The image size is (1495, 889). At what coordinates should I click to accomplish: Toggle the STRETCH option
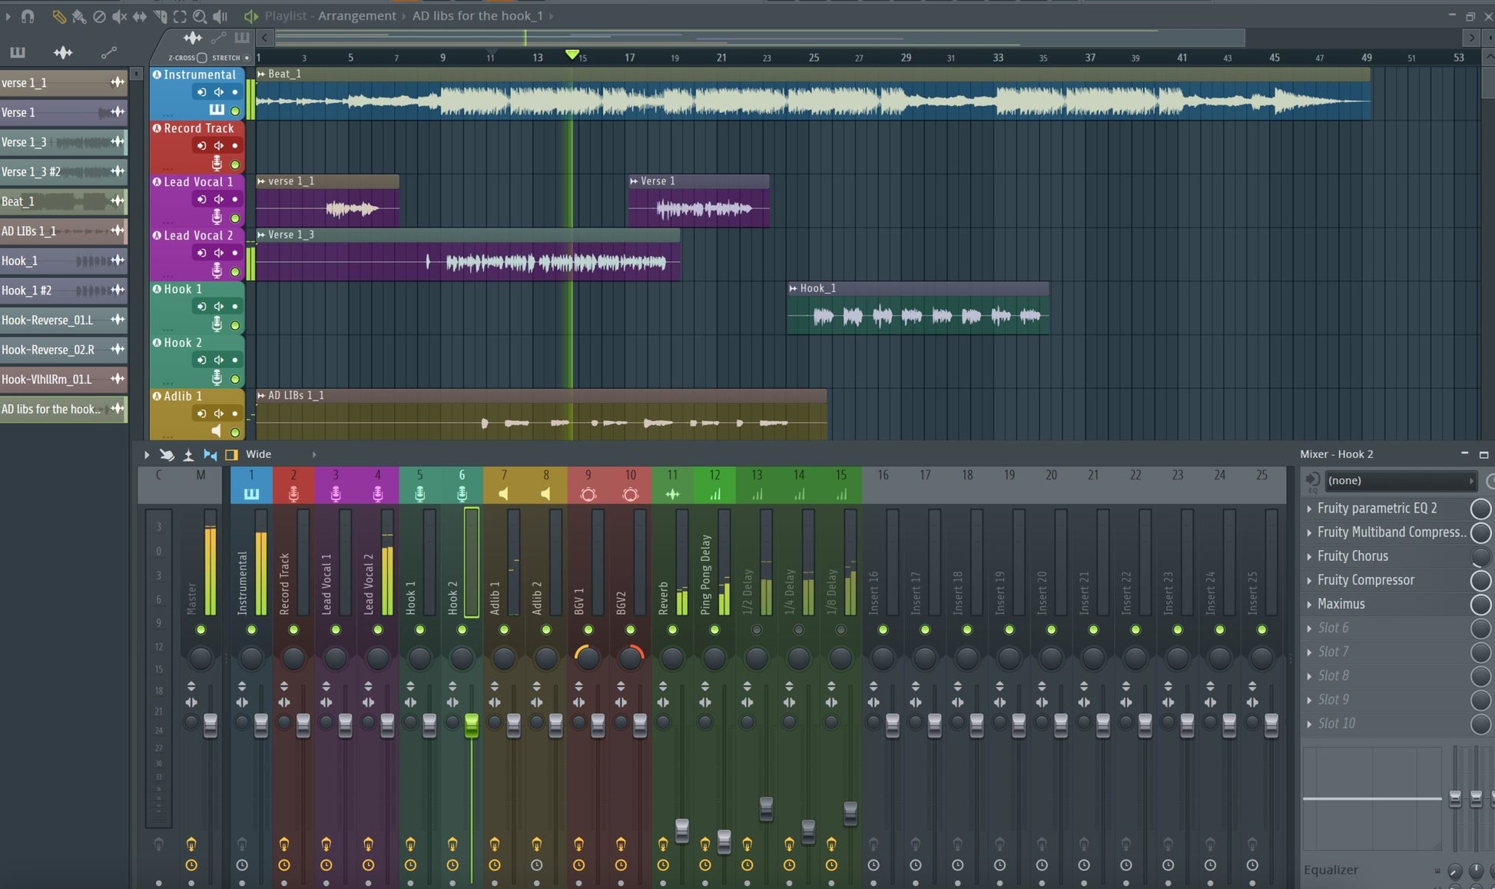pos(247,58)
